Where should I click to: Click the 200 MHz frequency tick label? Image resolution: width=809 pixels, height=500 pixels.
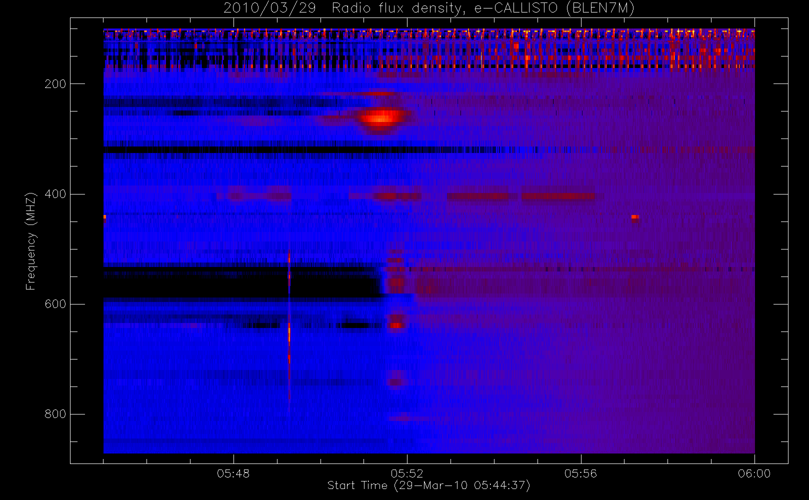[55, 84]
